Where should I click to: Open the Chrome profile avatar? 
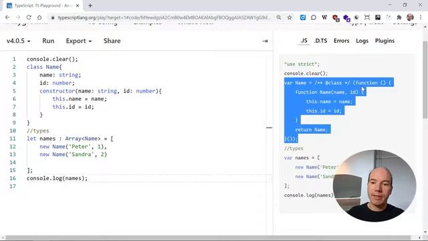click(x=410, y=17)
